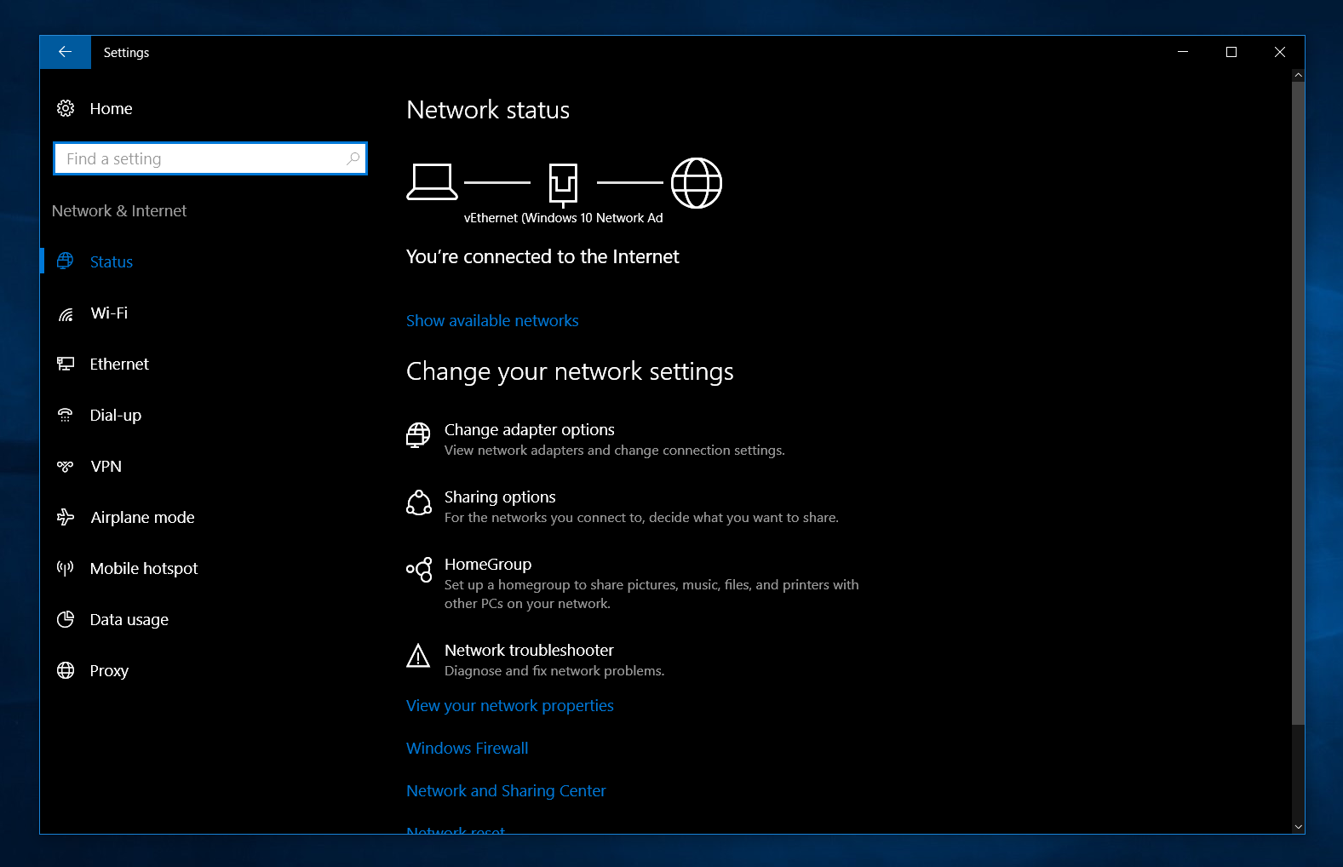This screenshot has height=867, width=1343.
Task: Click the Home gear icon
Action: 66,108
